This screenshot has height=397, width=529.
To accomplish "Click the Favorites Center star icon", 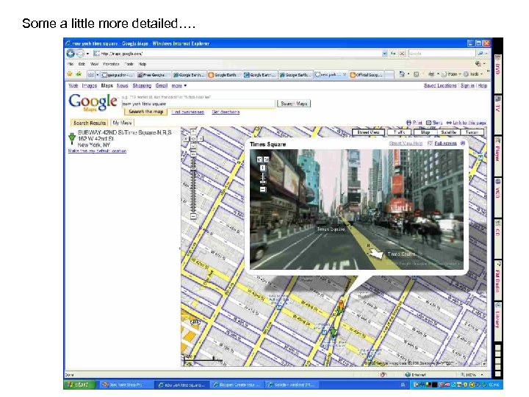I will (70, 74).
